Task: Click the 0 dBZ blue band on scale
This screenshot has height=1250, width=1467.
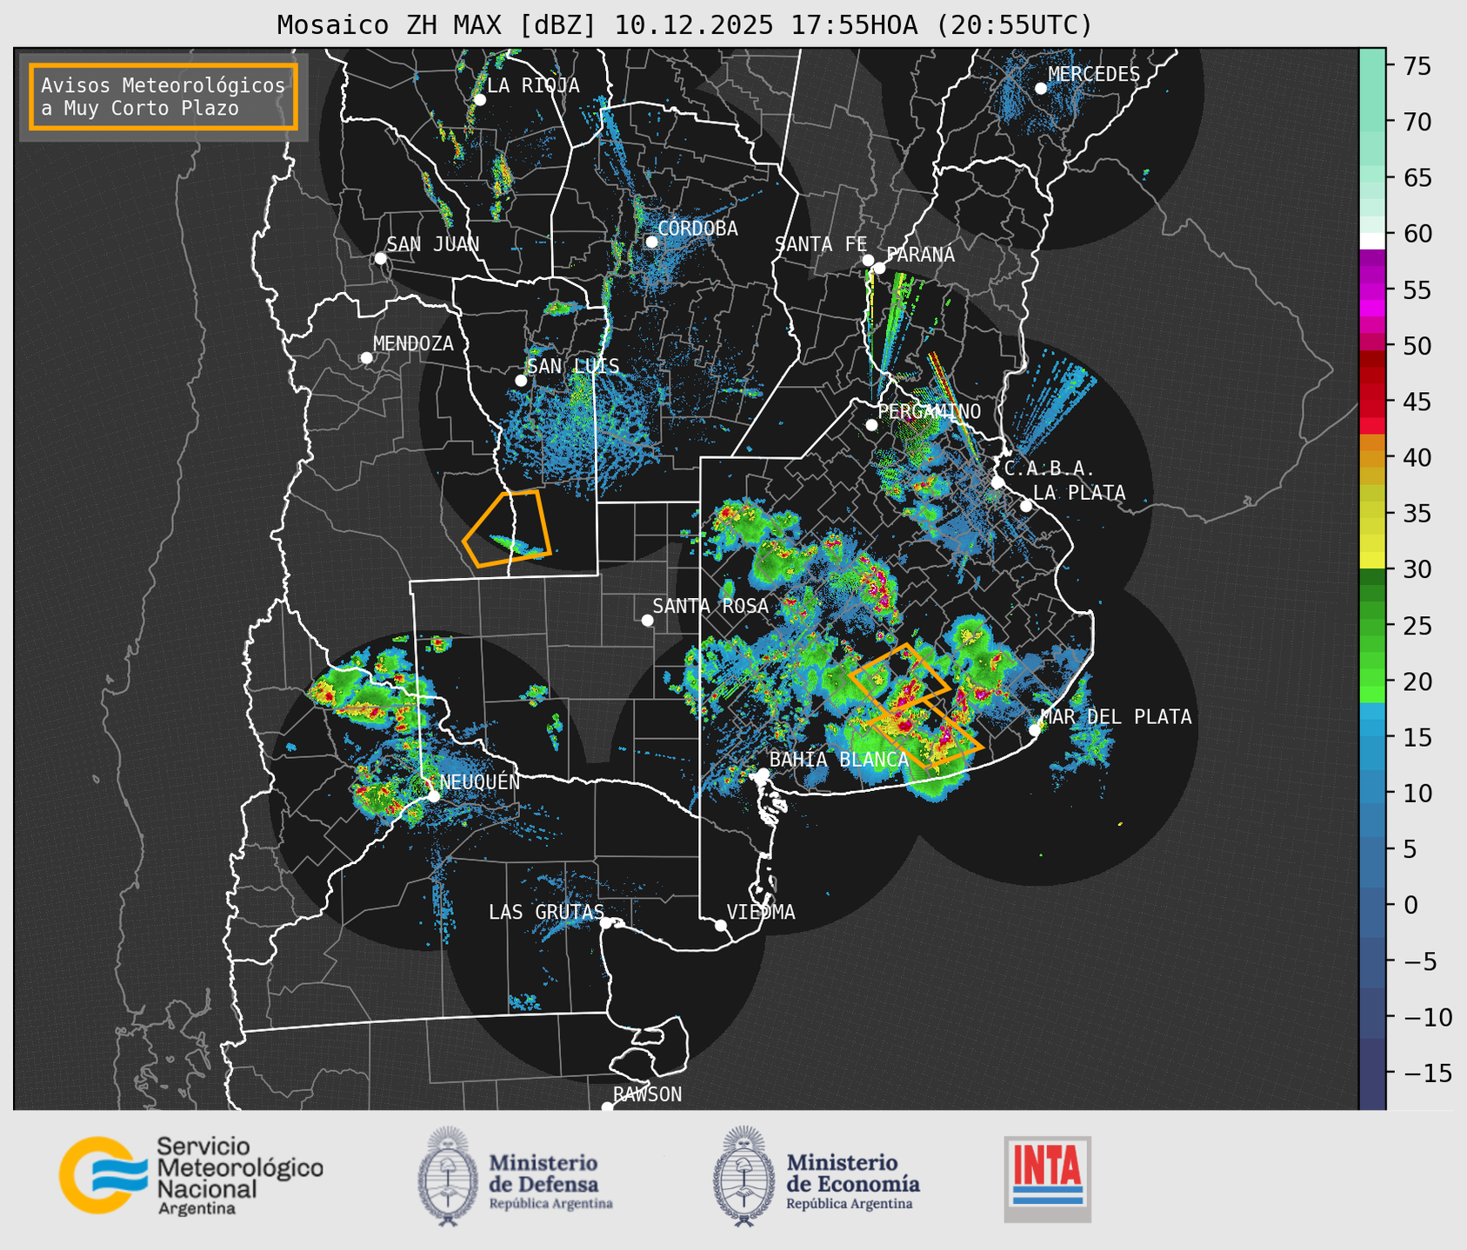Action: tap(1372, 904)
